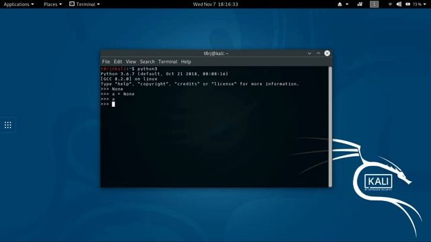
Task: Open the Terminal menu in terminal menubar
Action: click(x=168, y=62)
